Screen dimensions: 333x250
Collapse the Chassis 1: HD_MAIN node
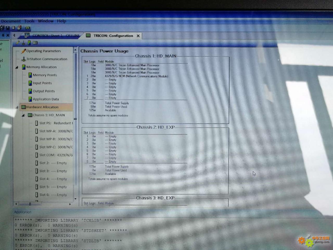[x=23, y=115]
